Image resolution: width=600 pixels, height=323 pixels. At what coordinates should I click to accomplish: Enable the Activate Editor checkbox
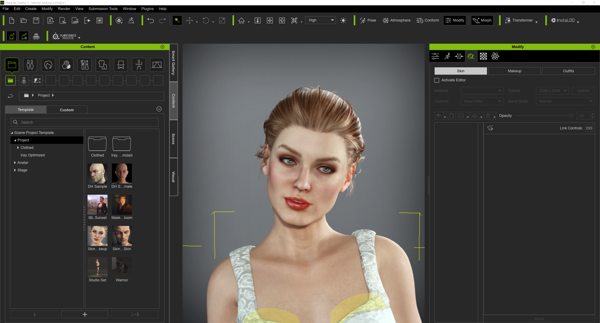437,80
